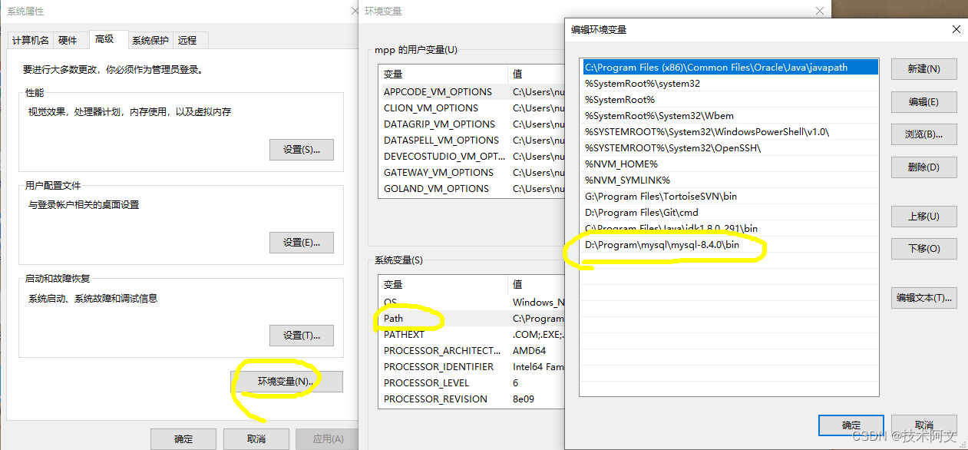Select PROCESSOR_REVISION system variable

471,399
